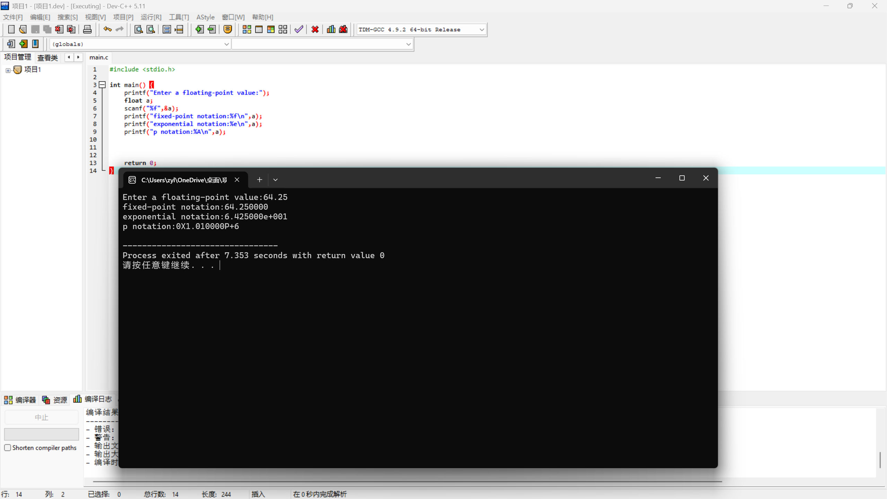The height and width of the screenshot is (499, 887).
Task: Open the console new-tab dropdown chevron
Action: click(x=275, y=180)
